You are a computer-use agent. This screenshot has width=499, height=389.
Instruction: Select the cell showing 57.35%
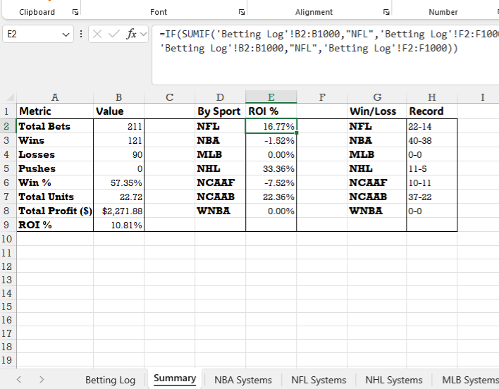point(118,183)
